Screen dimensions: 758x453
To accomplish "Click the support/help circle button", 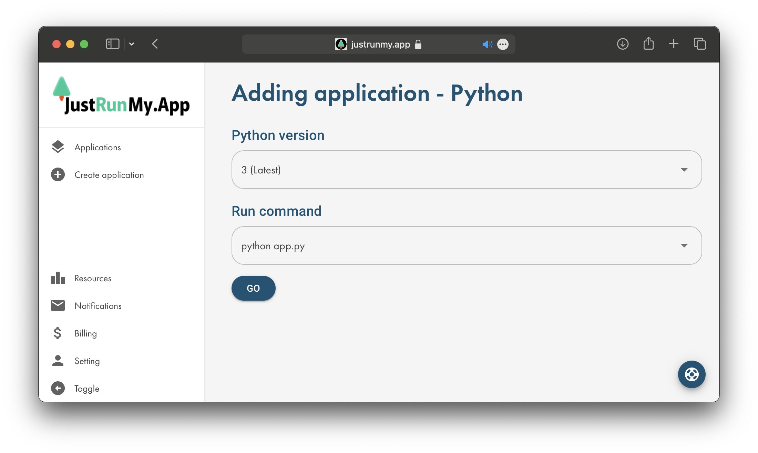I will (x=692, y=374).
